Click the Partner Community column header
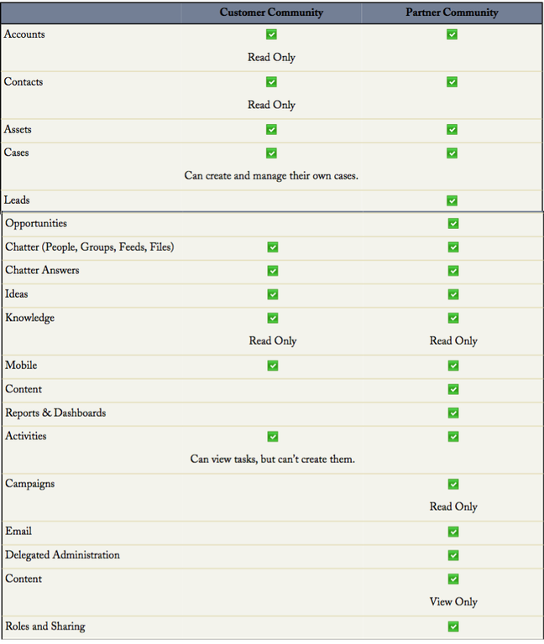The height and width of the screenshot is (644, 544). click(452, 13)
